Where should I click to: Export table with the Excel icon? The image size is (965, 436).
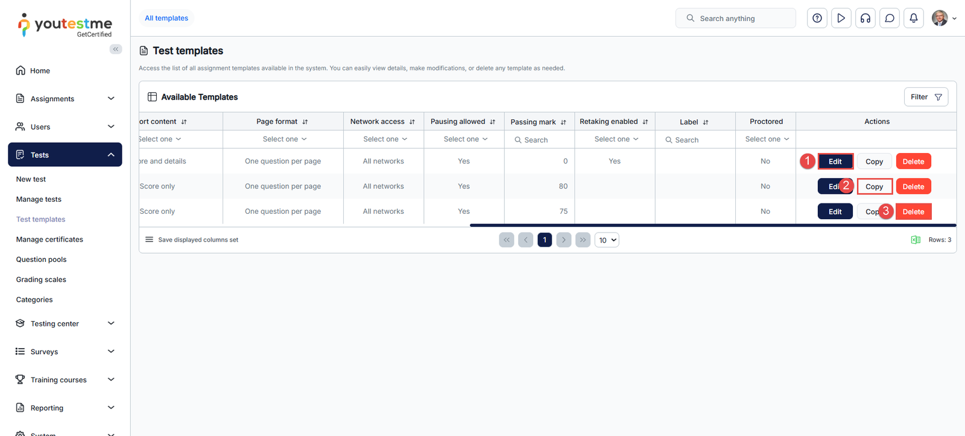click(915, 240)
